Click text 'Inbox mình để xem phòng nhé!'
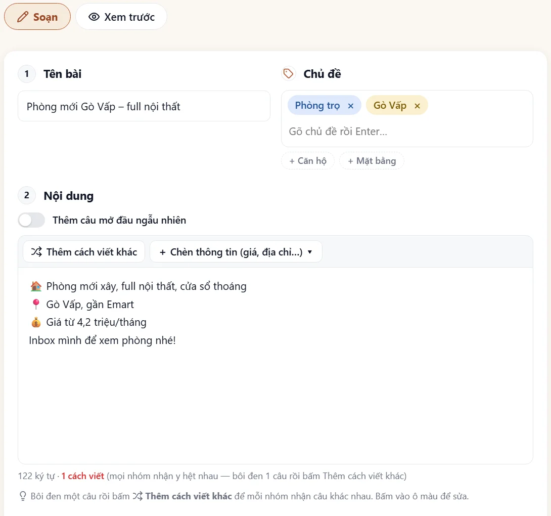This screenshot has height=516, width=551. (x=102, y=340)
